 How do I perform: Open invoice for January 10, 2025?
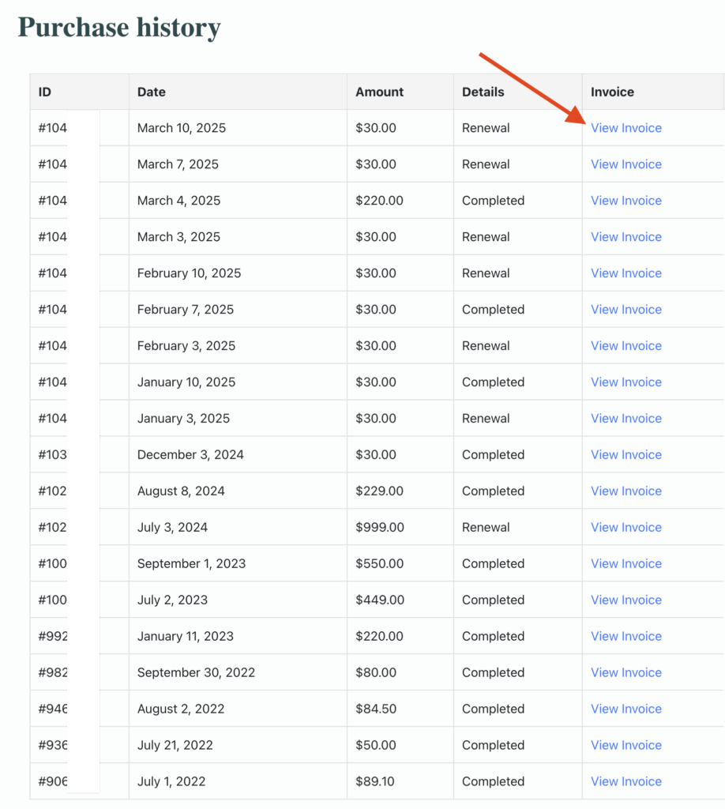click(625, 382)
